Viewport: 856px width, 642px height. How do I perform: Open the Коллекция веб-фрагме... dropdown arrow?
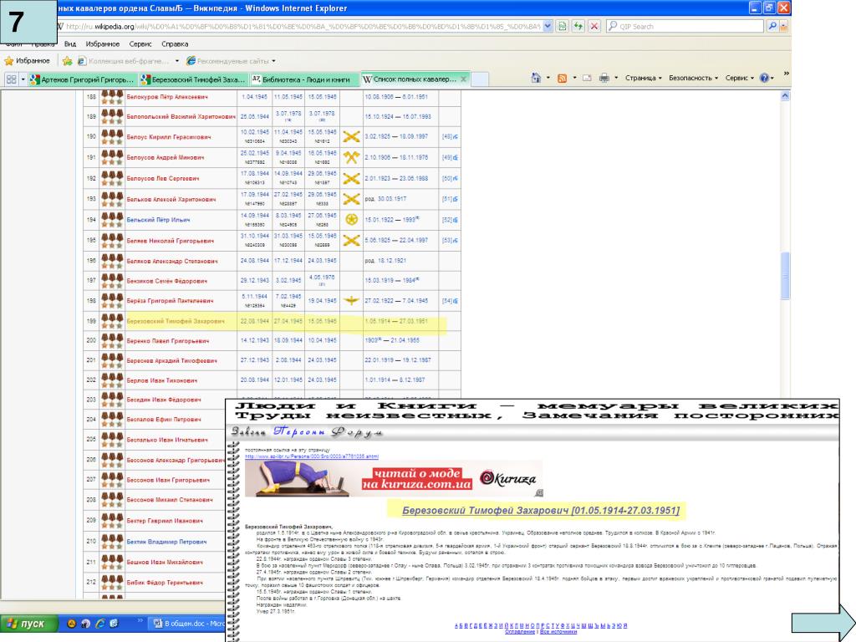coord(177,61)
